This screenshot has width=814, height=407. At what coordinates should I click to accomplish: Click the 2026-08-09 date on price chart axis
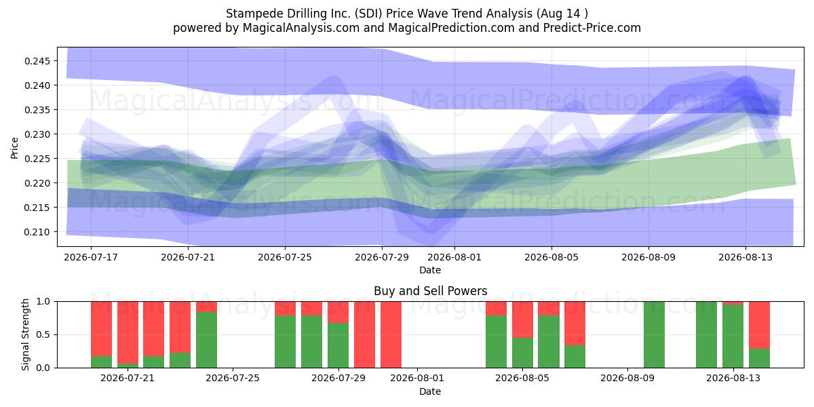click(x=648, y=258)
